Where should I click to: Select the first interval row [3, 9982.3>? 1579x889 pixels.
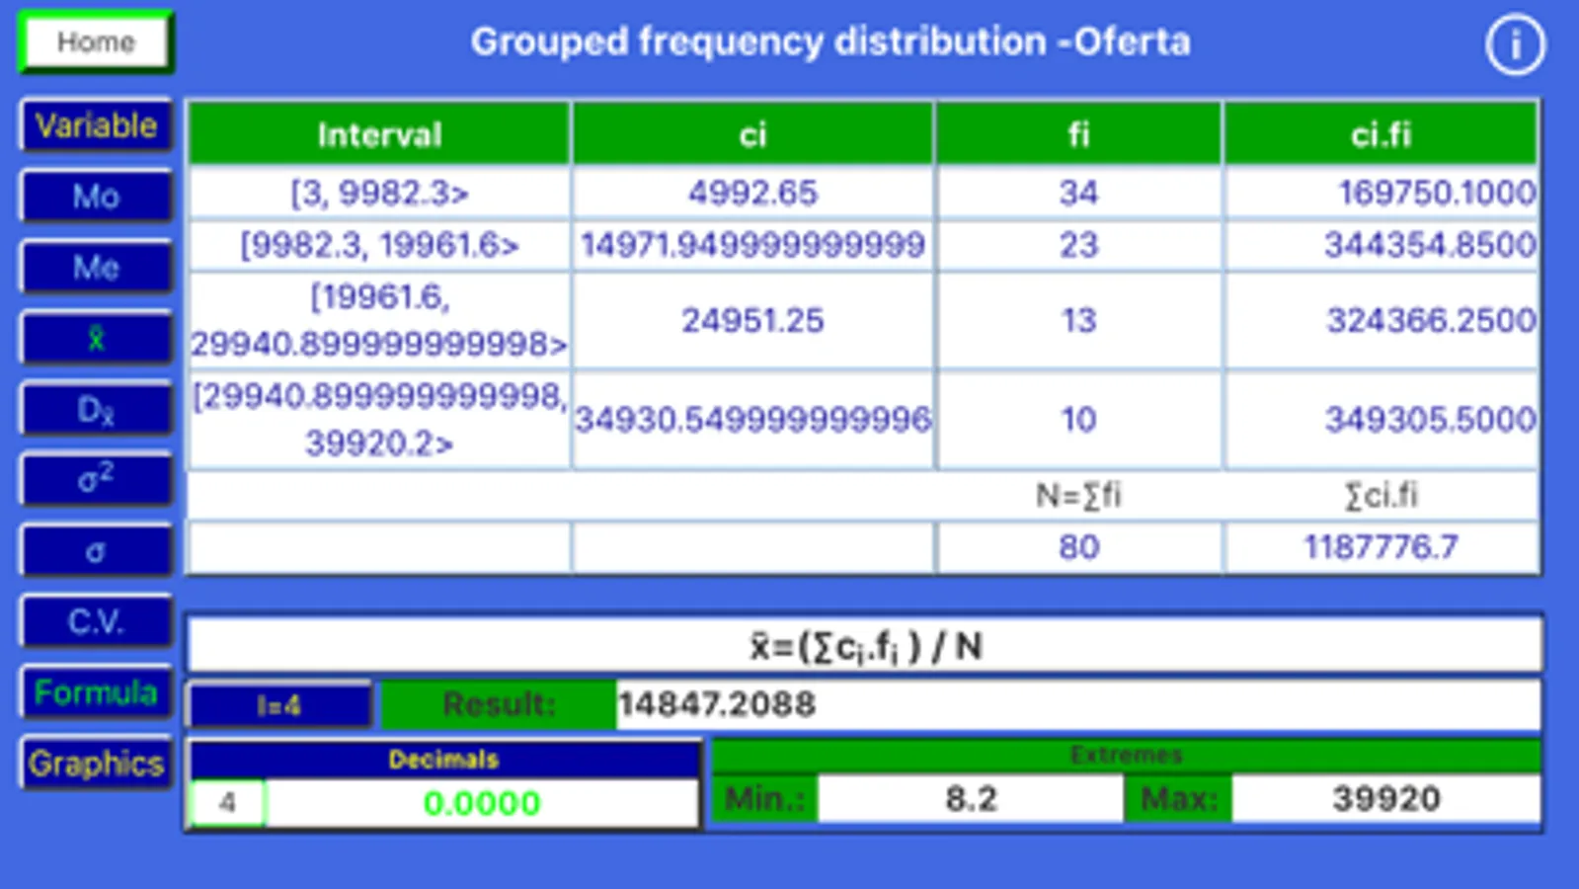coord(863,193)
